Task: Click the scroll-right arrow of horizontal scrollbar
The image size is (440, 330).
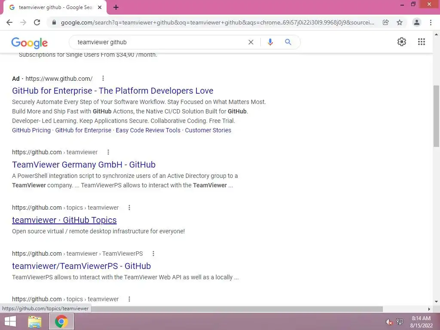Action: [x=429, y=309]
